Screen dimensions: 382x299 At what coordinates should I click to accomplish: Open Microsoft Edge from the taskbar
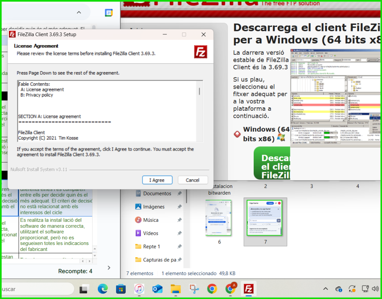coord(103,289)
